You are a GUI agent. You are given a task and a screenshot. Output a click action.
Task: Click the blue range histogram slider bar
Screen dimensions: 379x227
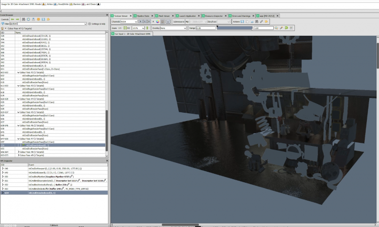point(234,28)
